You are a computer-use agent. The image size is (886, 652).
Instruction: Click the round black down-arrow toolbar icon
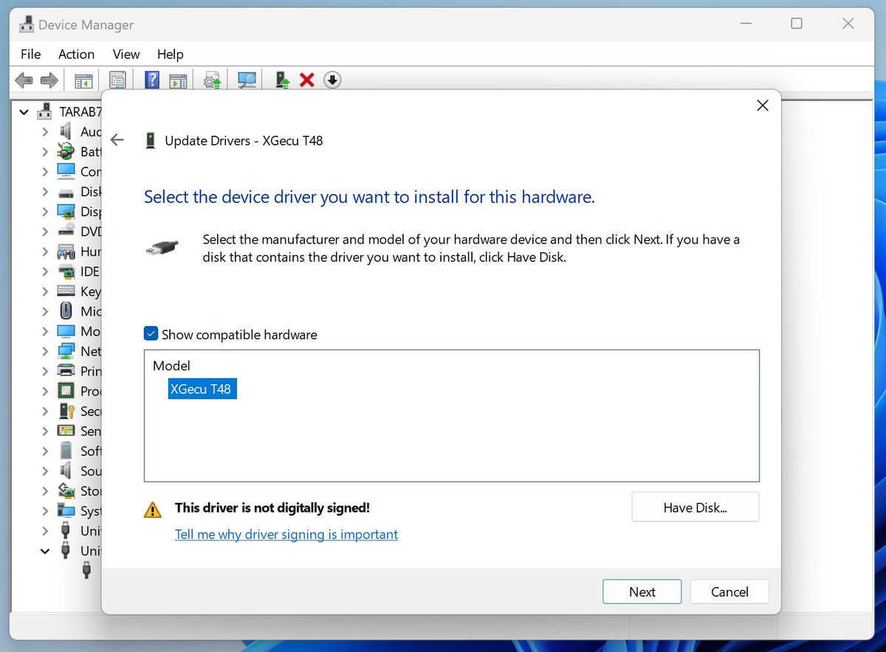(332, 80)
